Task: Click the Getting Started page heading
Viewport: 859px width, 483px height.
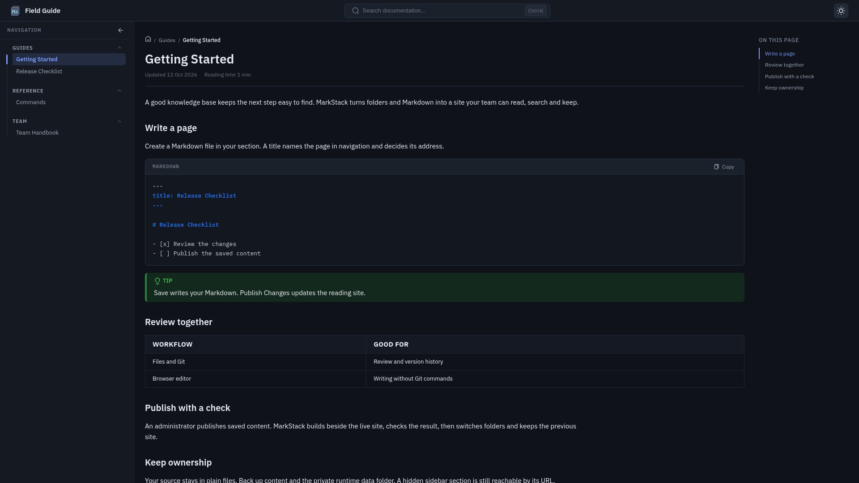Action: pyautogui.click(x=189, y=59)
